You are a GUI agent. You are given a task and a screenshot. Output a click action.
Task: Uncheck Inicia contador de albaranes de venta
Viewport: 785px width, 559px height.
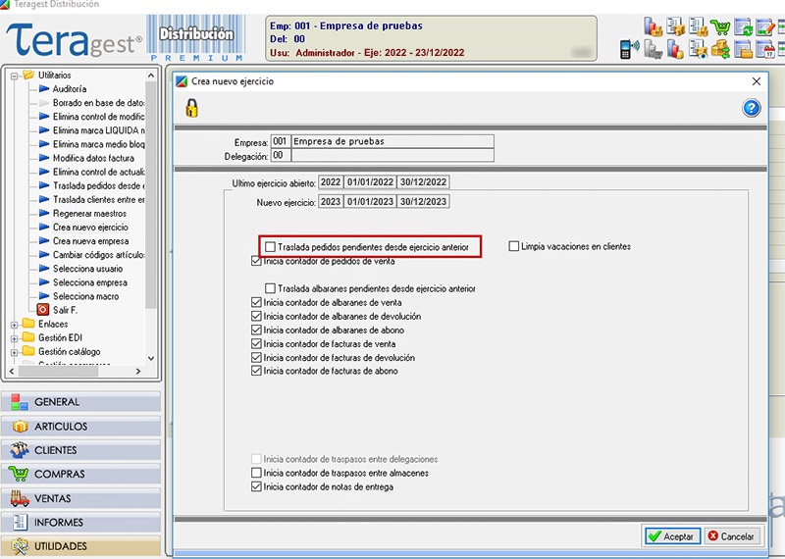click(x=256, y=302)
